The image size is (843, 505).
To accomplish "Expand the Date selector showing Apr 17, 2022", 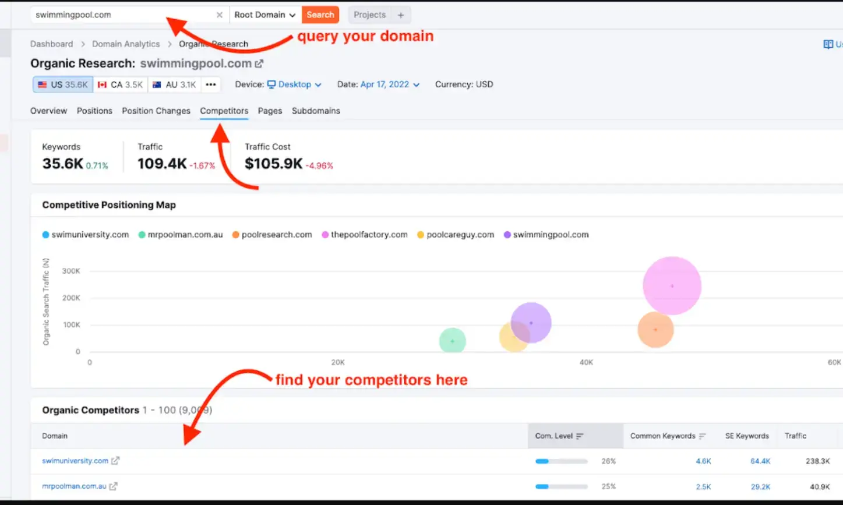I will pyautogui.click(x=389, y=84).
